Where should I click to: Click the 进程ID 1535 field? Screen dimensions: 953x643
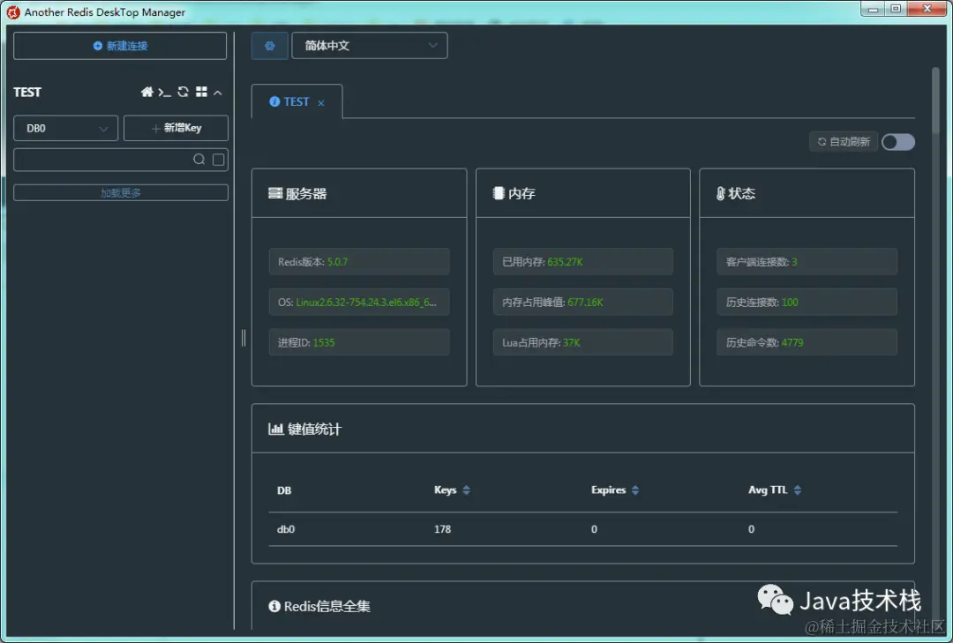point(358,342)
